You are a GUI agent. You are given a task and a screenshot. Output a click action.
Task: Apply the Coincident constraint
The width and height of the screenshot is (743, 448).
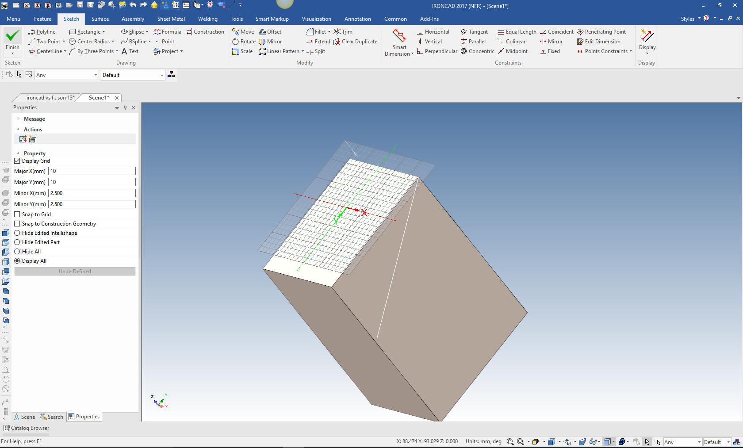pyautogui.click(x=556, y=32)
